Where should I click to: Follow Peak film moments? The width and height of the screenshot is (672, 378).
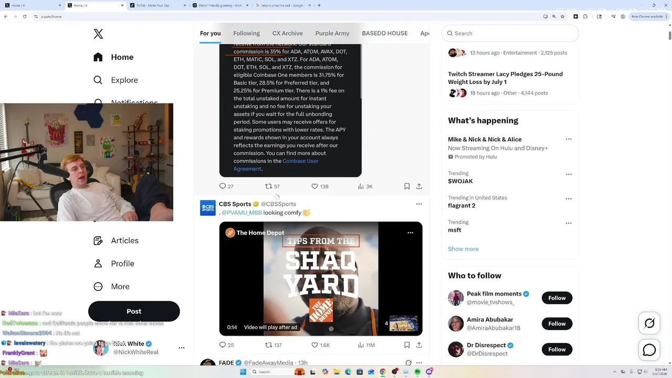pos(557,298)
